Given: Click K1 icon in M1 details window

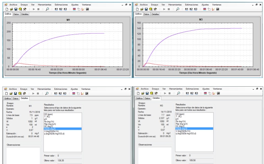Looking at the screenshot, I should [x=56, y=93].
